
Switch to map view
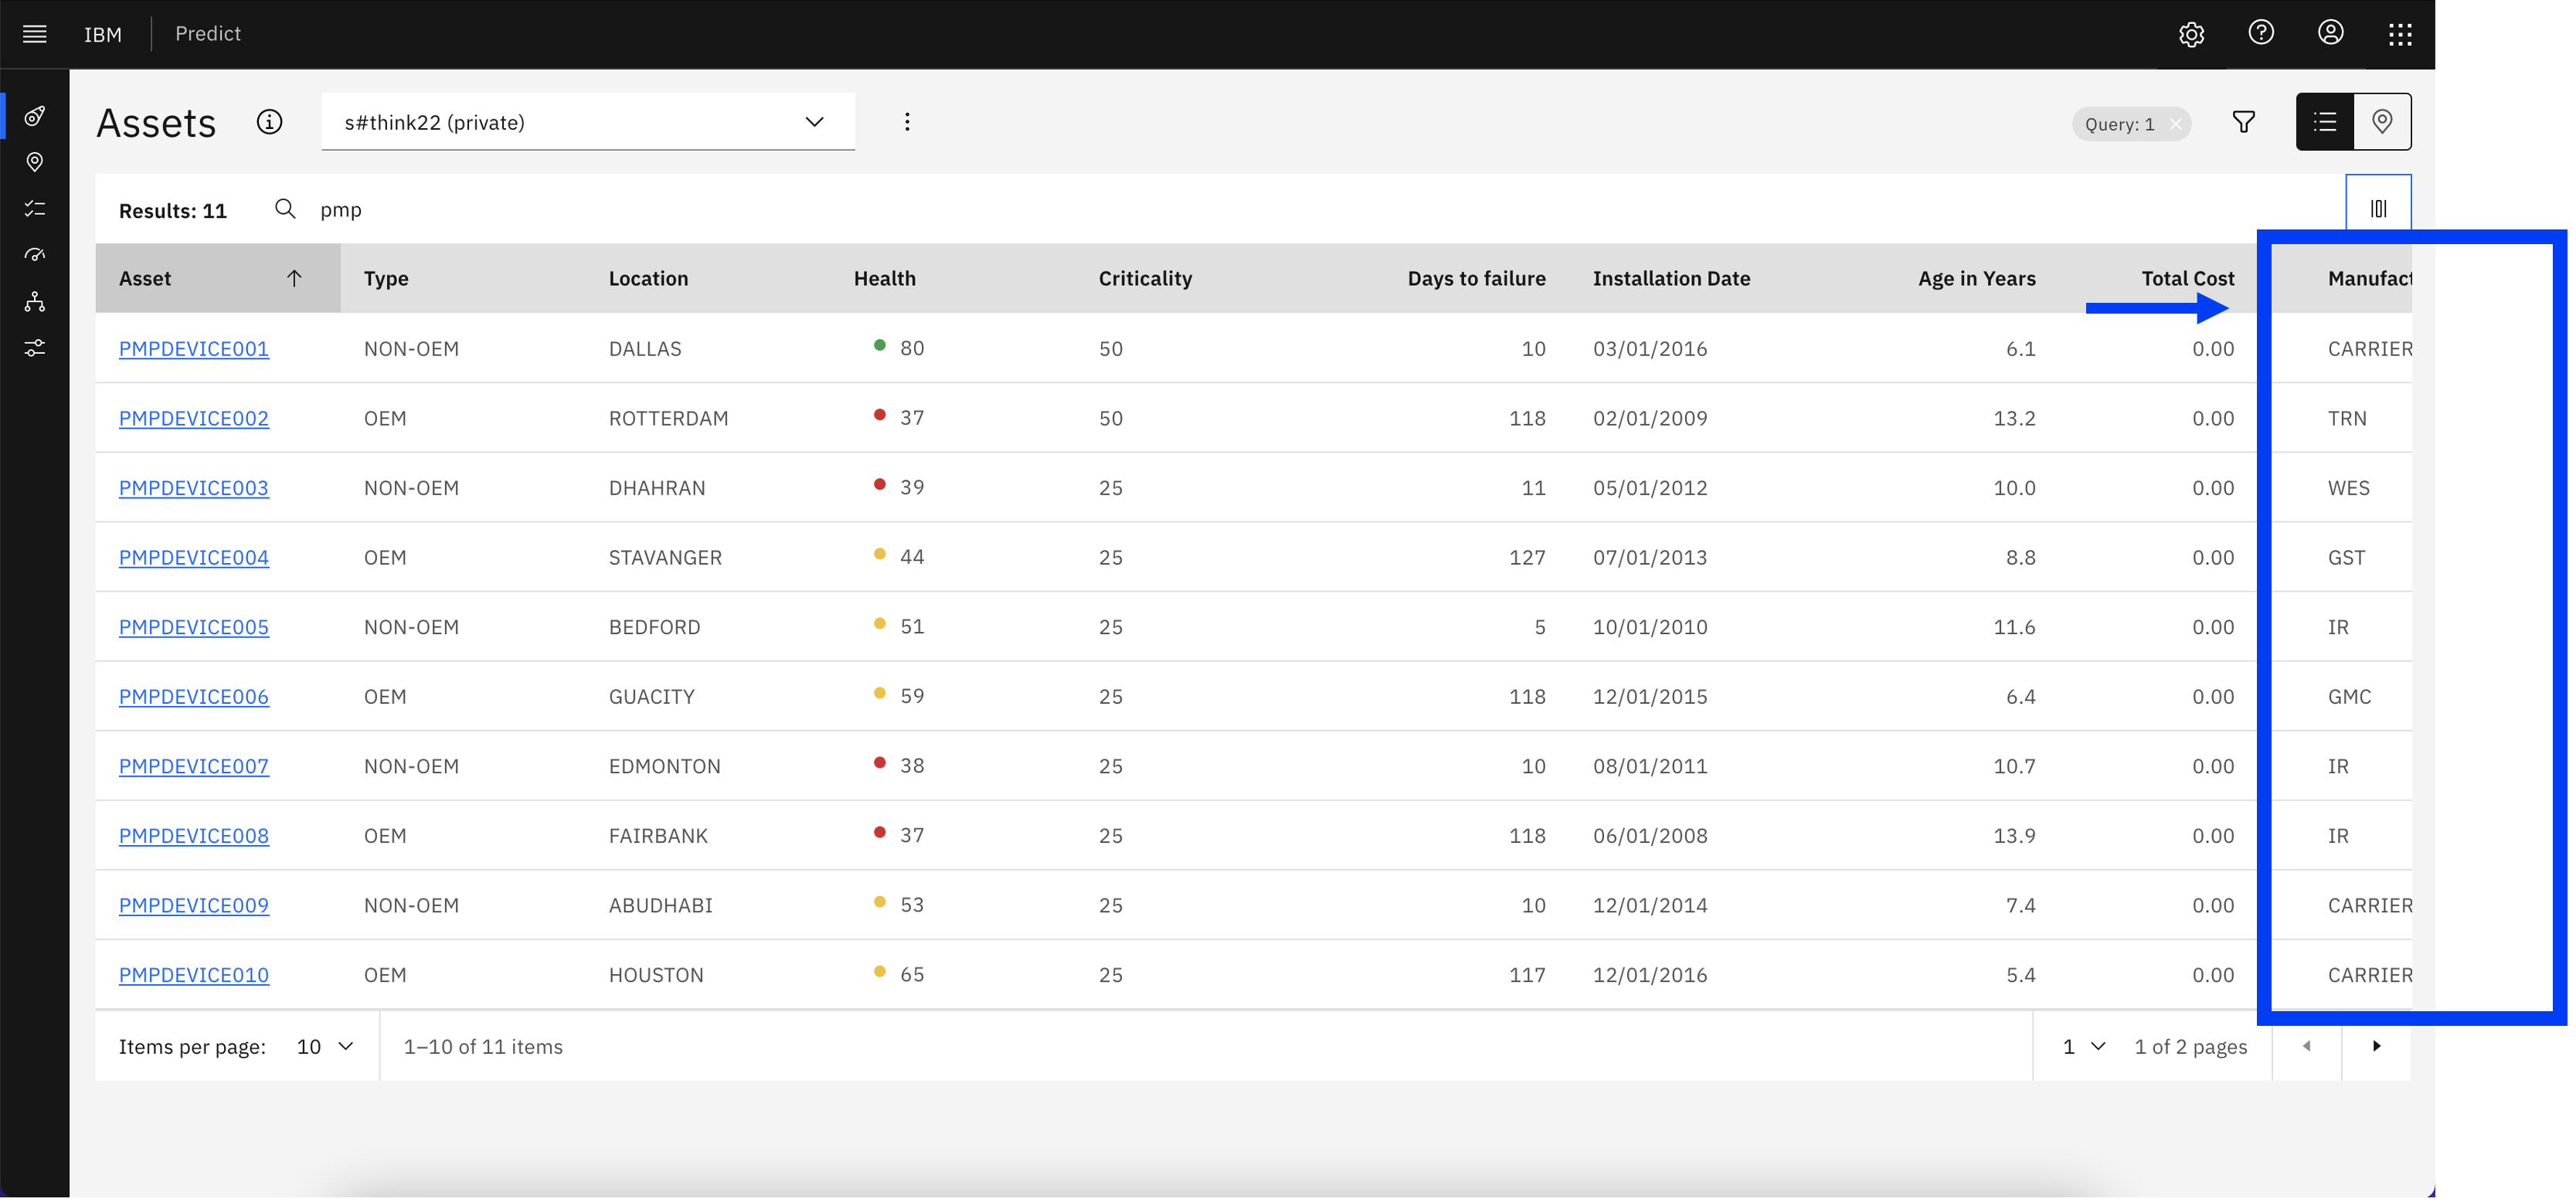[2382, 122]
